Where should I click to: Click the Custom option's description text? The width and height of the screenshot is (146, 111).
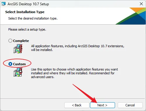tap(74, 73)
